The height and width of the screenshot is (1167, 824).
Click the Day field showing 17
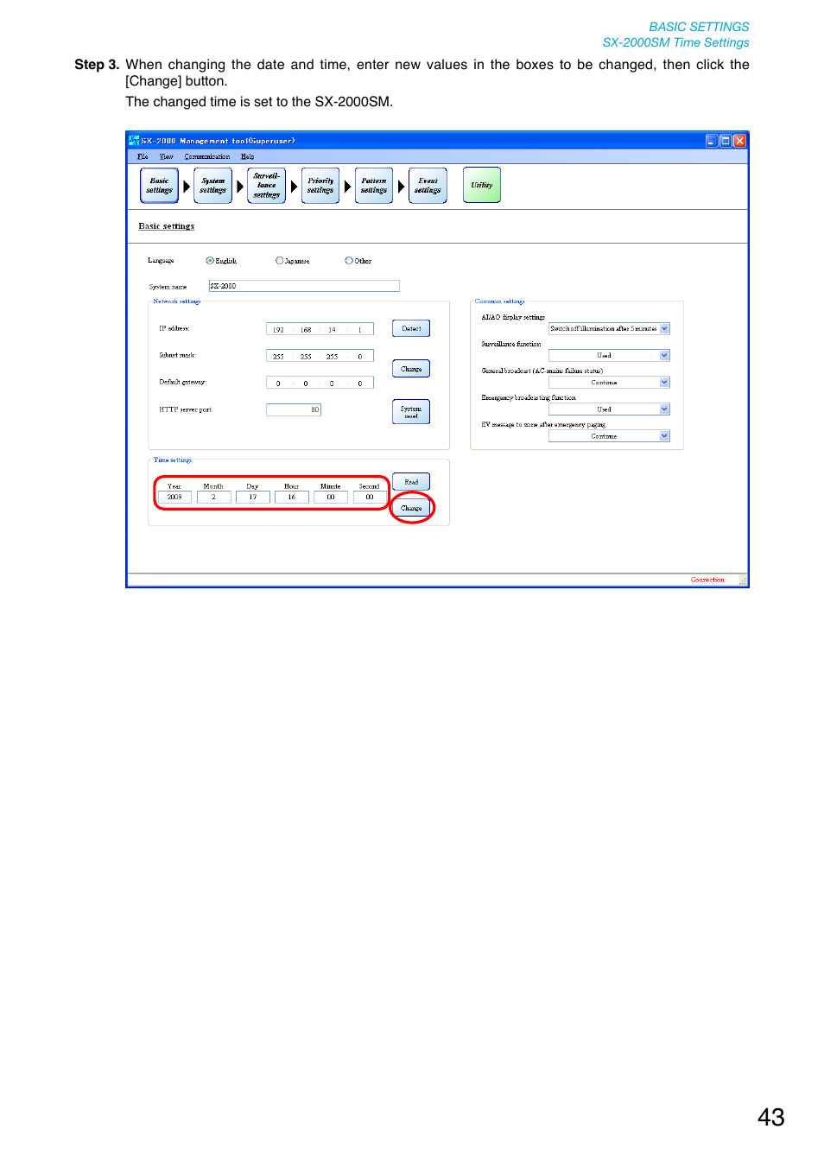(252, 498)
